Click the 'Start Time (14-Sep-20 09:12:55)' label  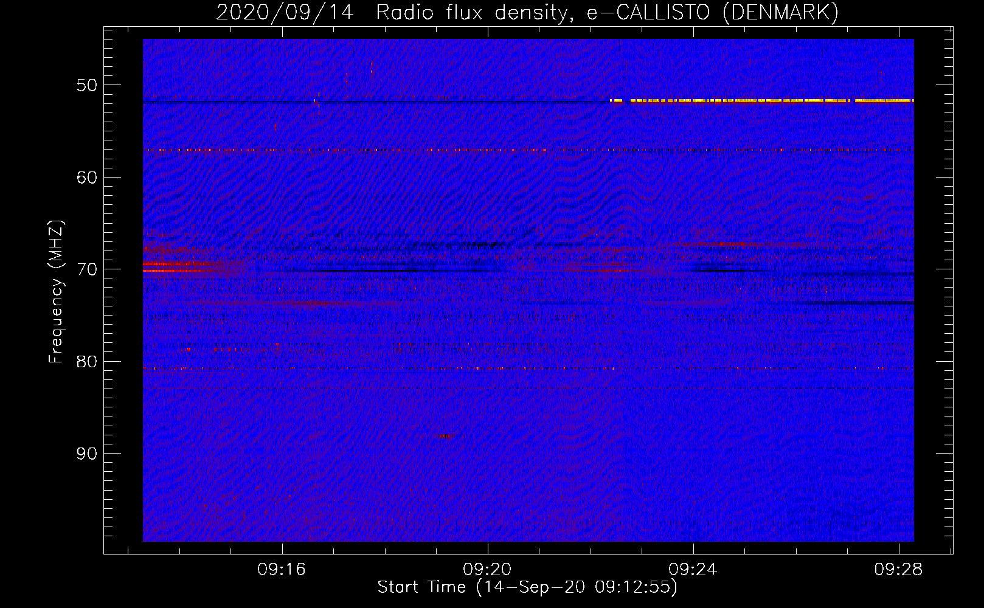pos(527,587)
